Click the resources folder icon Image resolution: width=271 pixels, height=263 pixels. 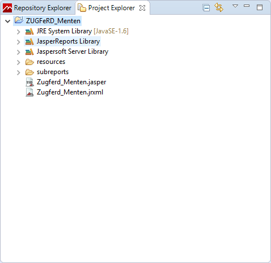29,62
